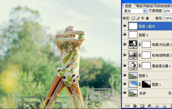Viewport: 172px width, 109px height.
Task: Click the link icon on 亮度/对比度 2
Action: pyautogui.click(x=139, y=45)
